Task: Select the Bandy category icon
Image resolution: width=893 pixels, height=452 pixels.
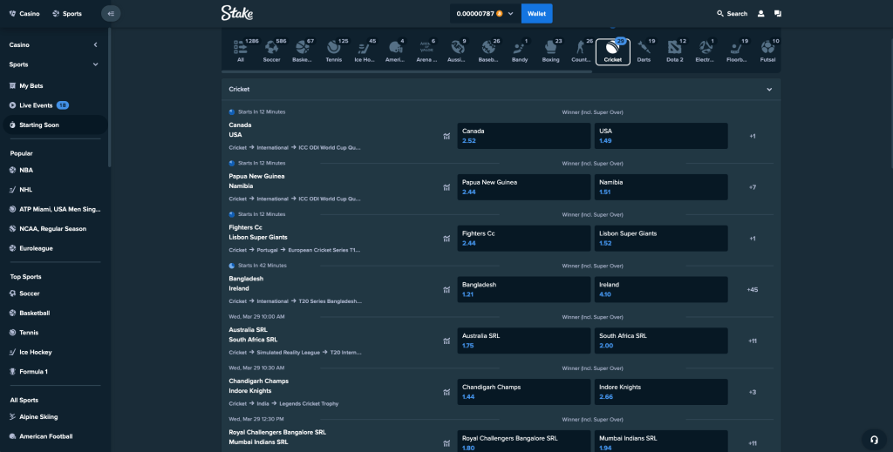Action: coord(520,51)
